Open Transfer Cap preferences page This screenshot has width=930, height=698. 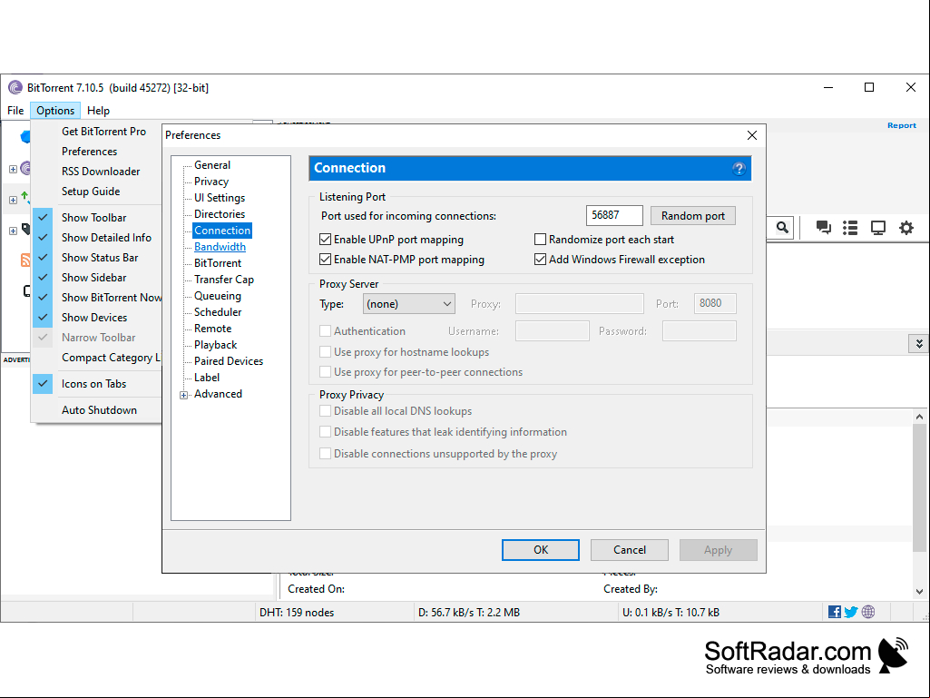tap(223, 280)
